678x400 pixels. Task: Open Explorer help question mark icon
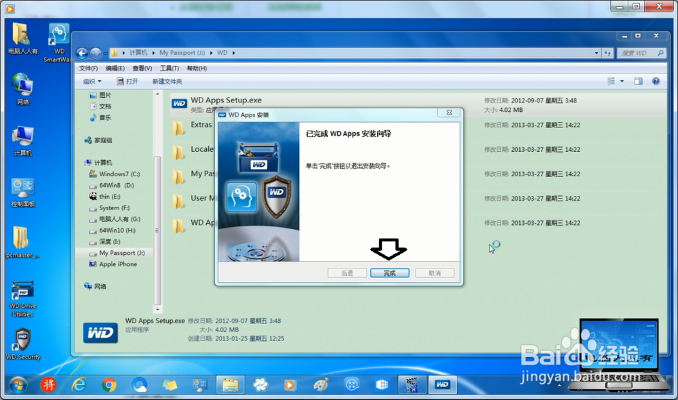tap(656, 81)
